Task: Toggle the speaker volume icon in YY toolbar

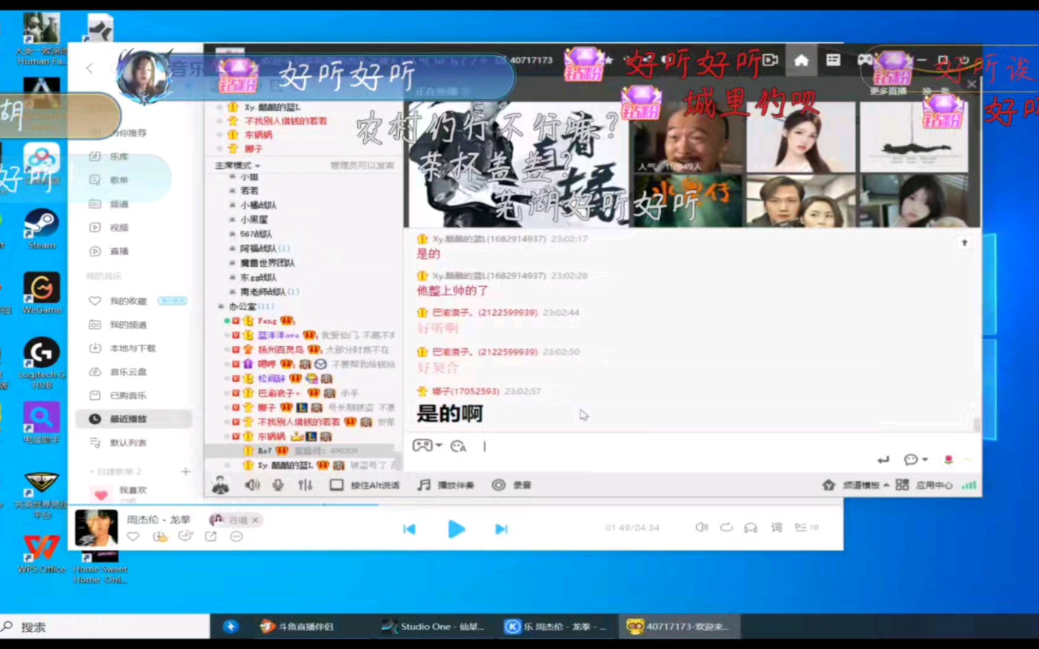Action: point(253,485)
